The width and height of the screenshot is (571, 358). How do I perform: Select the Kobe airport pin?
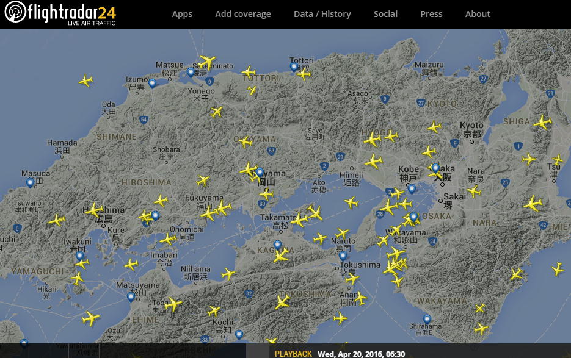point(412,188)
